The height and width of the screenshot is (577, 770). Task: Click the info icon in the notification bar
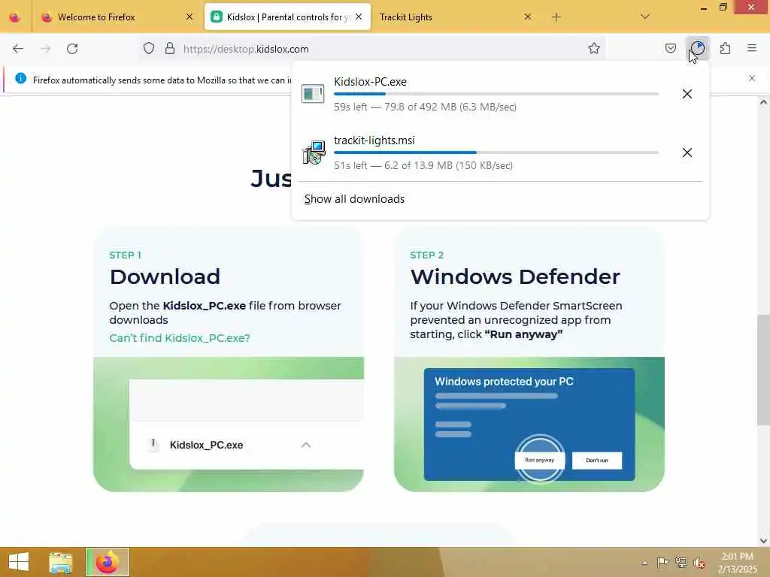click(20, 78)
